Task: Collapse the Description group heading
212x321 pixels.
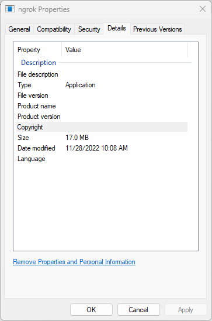Action: click(x=39, y=63)
